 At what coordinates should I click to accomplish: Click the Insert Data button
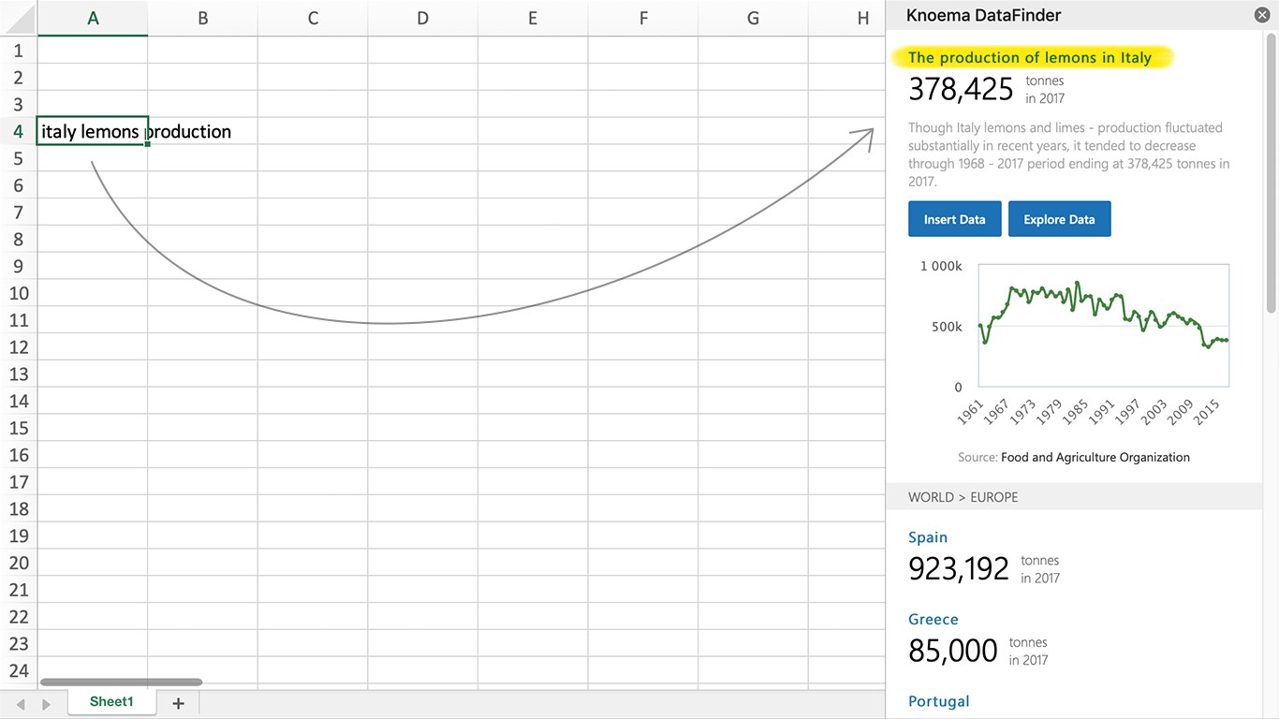click(x=954, y=219)
